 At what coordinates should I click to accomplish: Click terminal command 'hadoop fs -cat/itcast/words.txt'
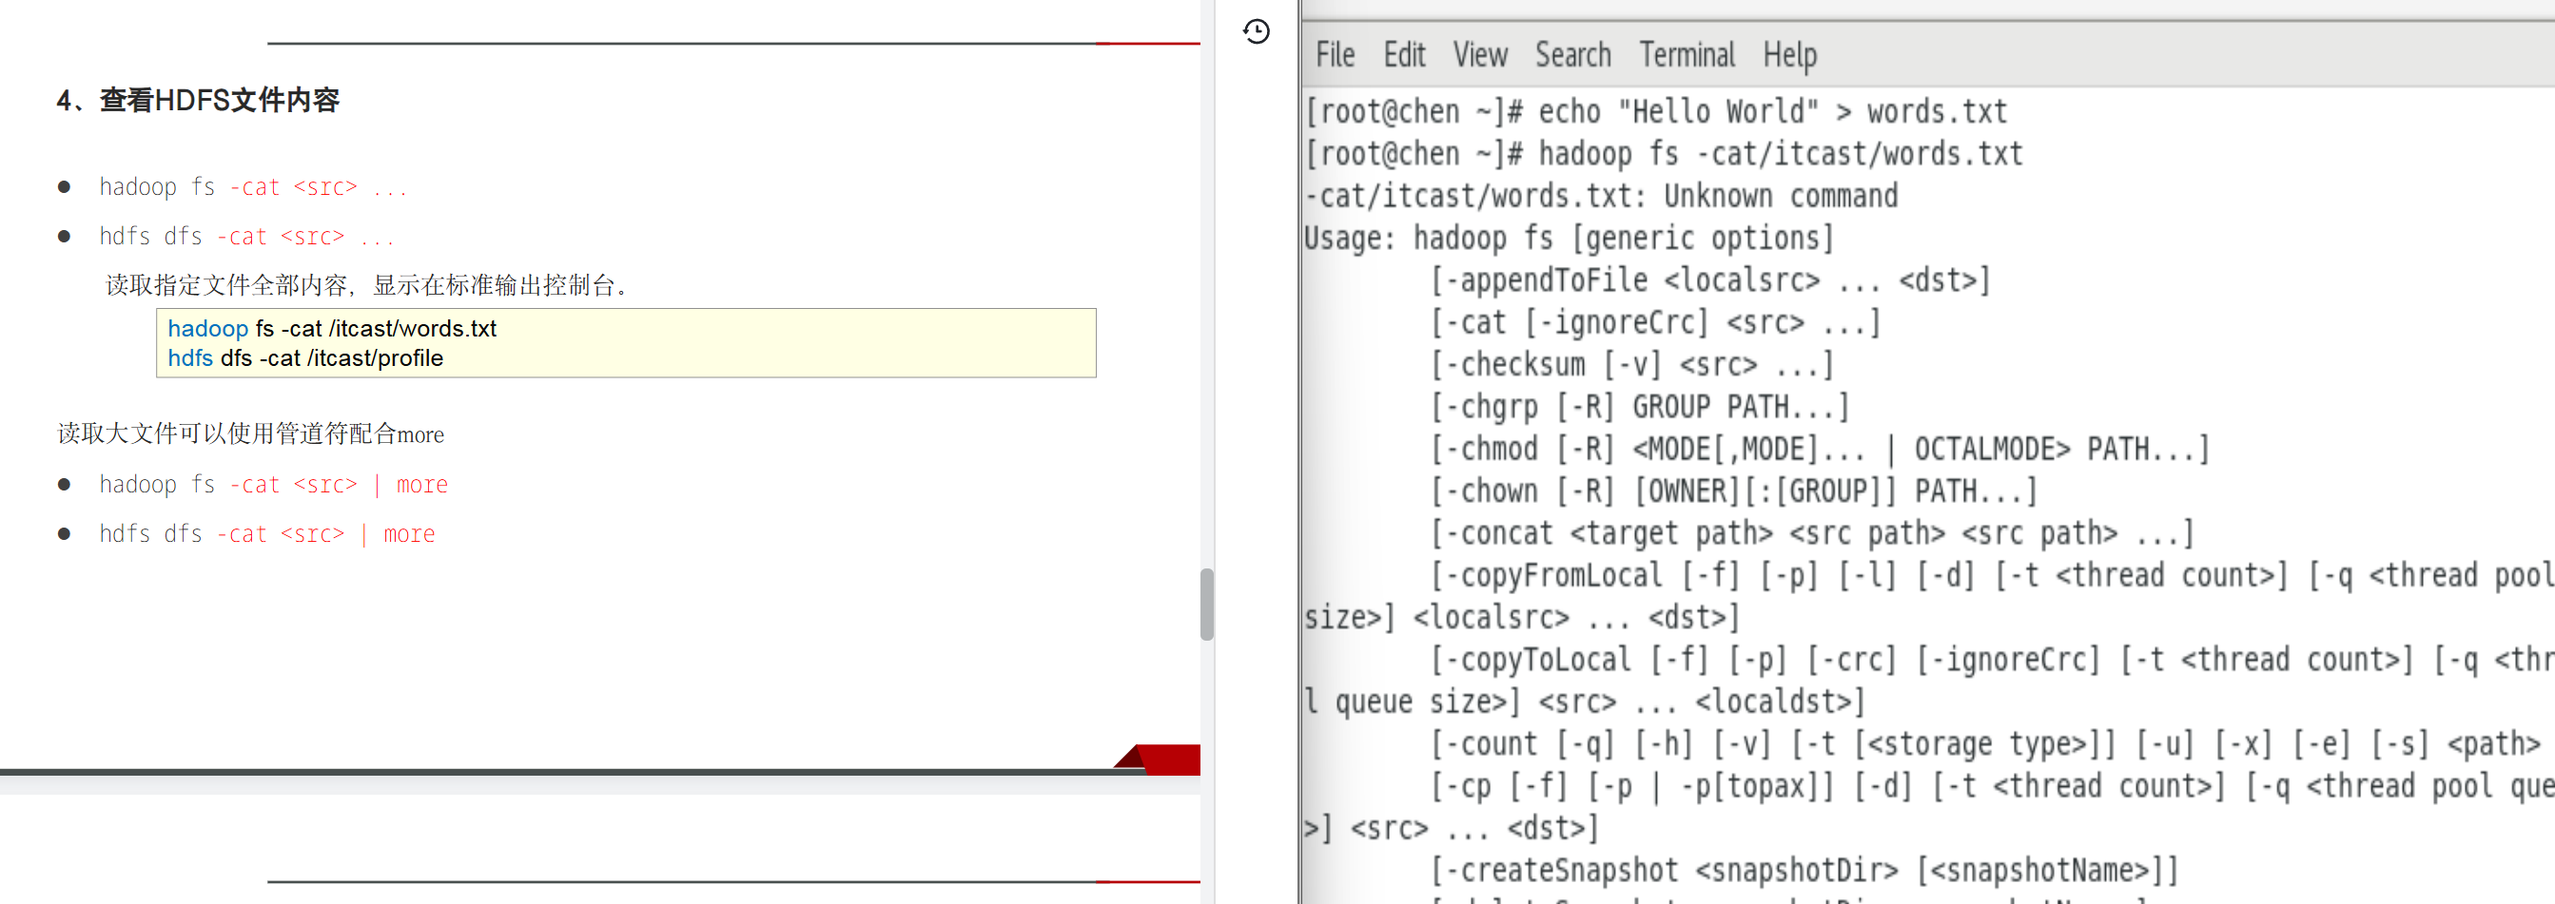point(1781,155)
